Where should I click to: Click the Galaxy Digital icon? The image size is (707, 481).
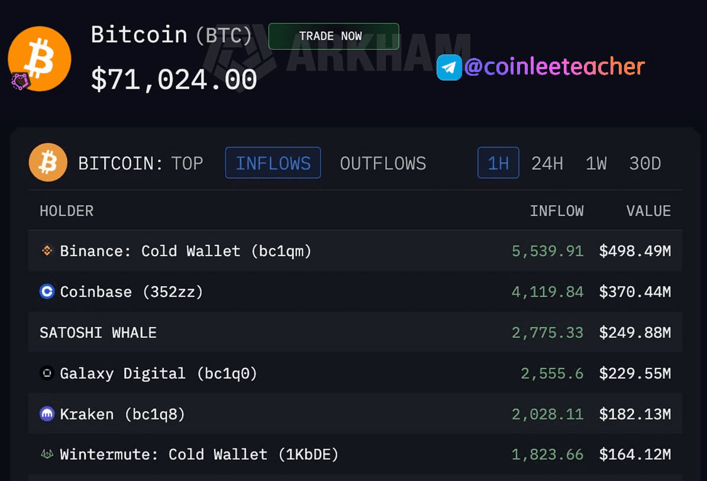(x=47, y=373)
